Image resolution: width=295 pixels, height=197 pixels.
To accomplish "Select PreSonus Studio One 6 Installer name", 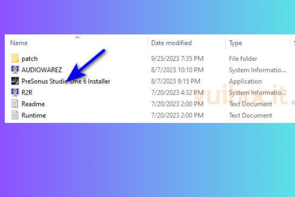I will point(66,81).
